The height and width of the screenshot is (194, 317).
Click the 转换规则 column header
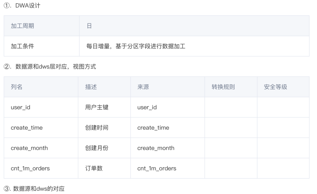tap(223, 87)
